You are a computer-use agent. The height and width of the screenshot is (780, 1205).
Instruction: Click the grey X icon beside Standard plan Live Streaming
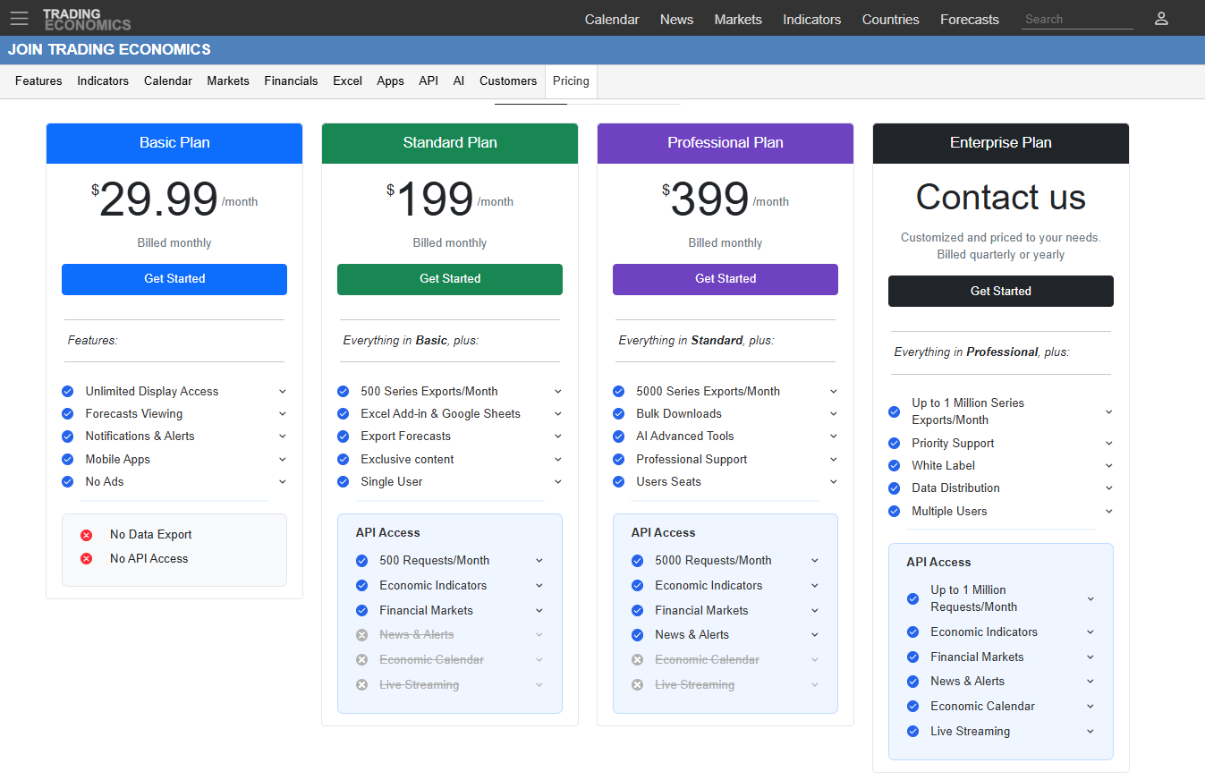tap(361, 685)
